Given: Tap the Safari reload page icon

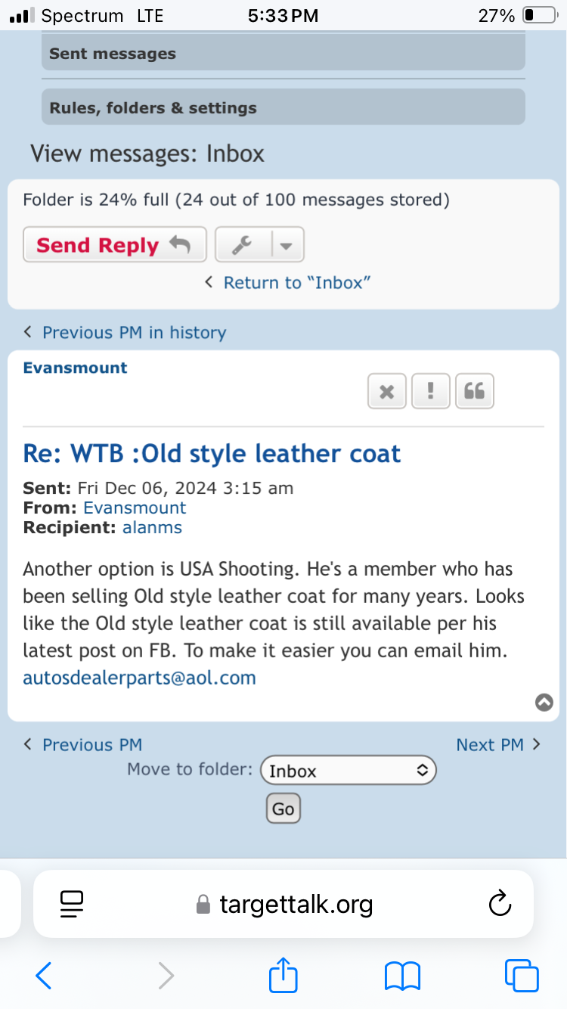Looking at the screenshot, I should (x=500, y=904).
